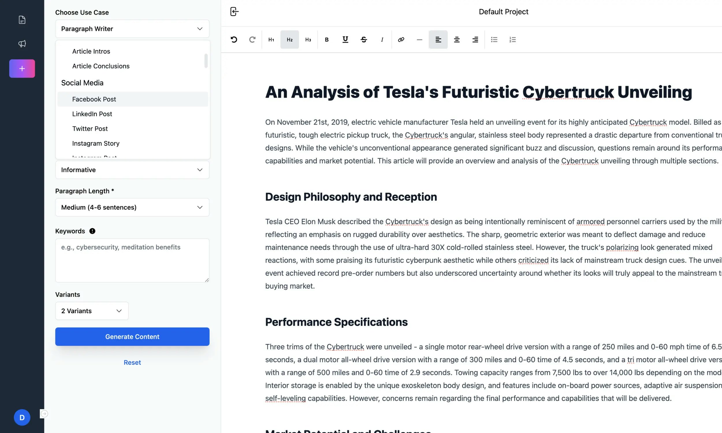Toggle left text alignment
The image size is (722, 433).
[x=438, y=39]
